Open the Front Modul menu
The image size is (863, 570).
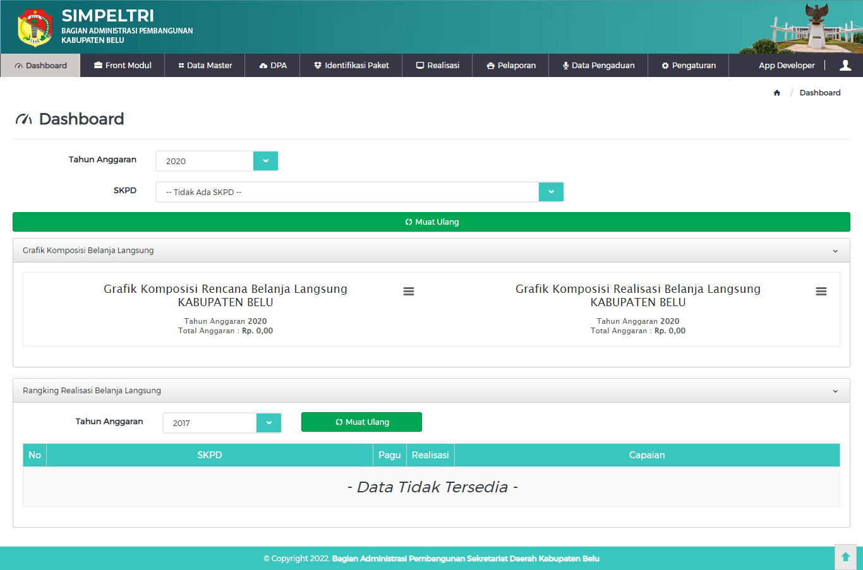pos(123,65)
